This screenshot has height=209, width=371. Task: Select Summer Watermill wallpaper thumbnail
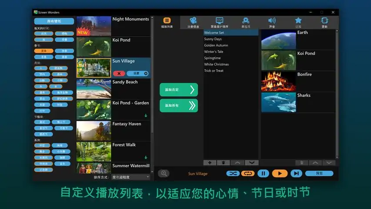pos(94,168)
